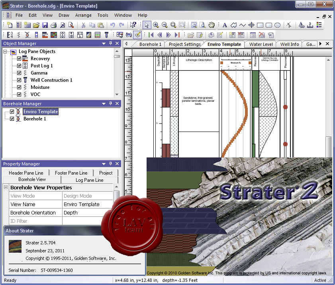Go to next borehole arrow
This screenshot has width=335, height=285.
pos(168,35)
